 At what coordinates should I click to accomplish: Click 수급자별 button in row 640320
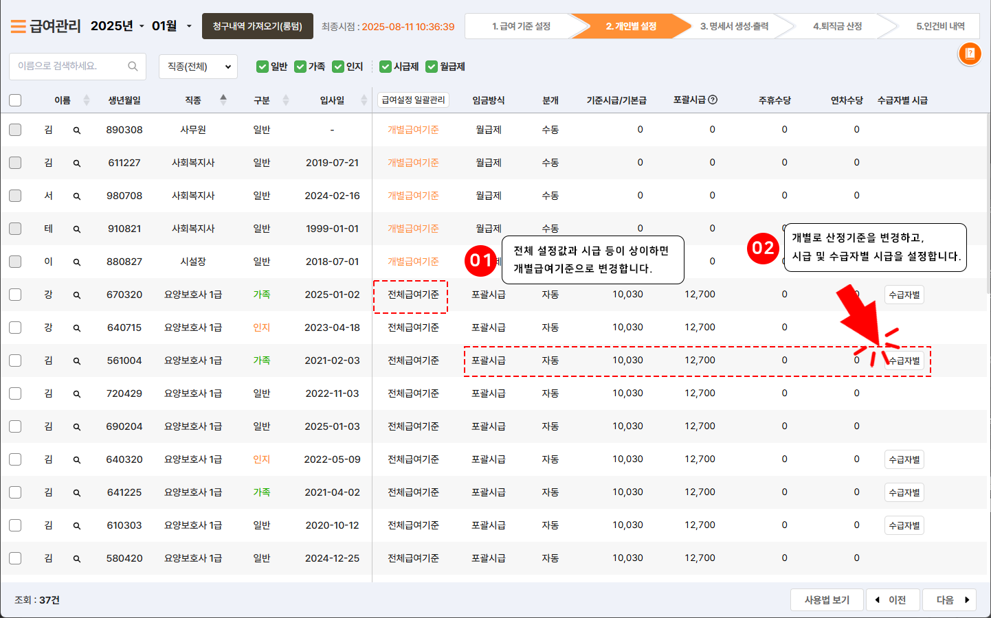[x=904, y=459]
